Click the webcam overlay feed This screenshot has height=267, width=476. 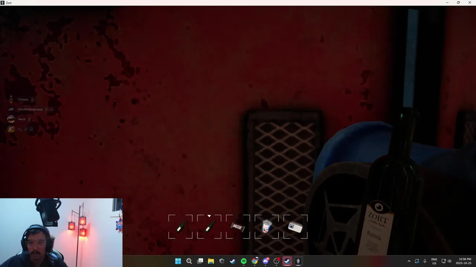[61, 233]
